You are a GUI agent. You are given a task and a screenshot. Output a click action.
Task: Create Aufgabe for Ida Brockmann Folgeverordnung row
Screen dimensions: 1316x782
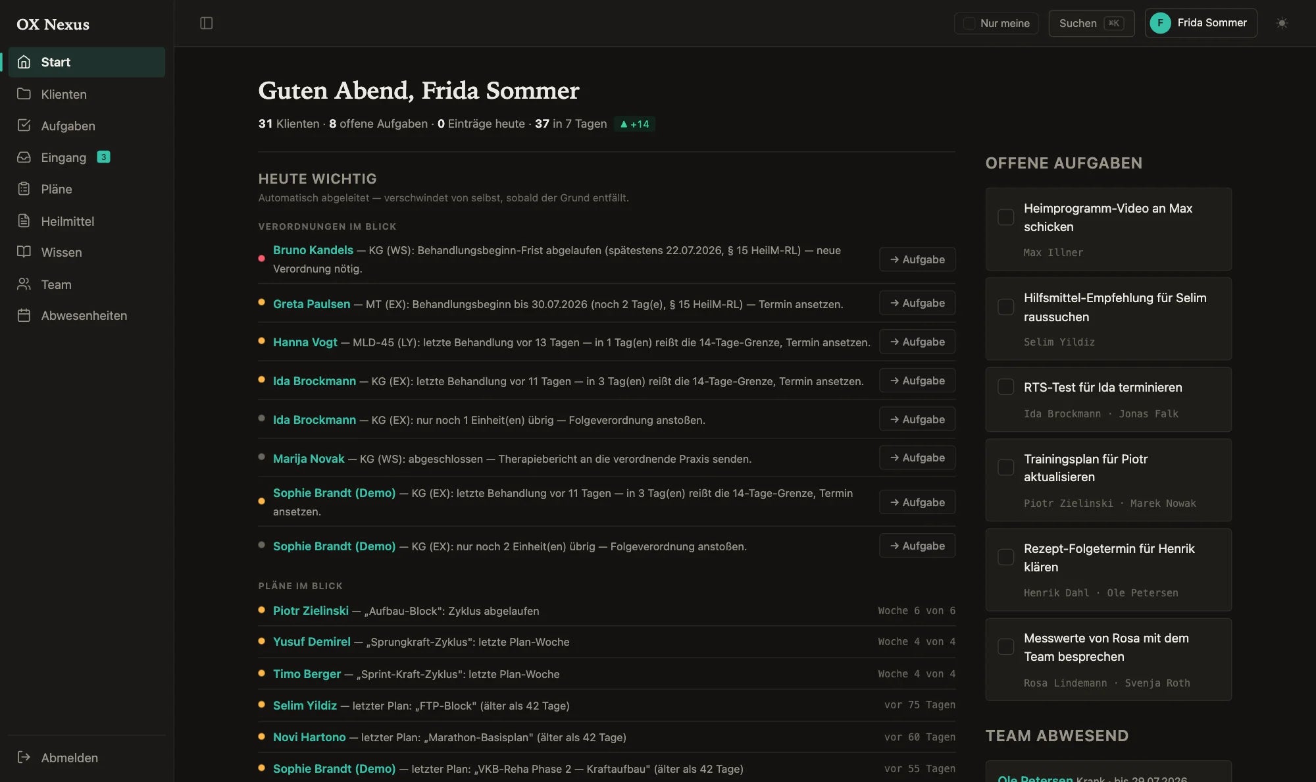(917, 419)
